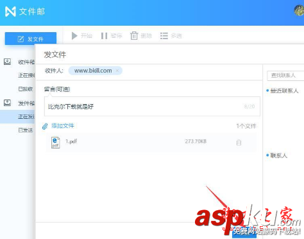Select the 1.pdf file name
This screenshot has width=304, height=239.
tap(71, 141)
